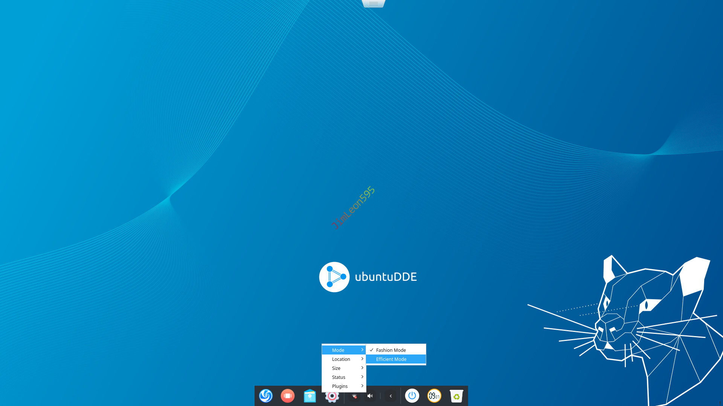Image resolution: width=723 pixels, height=406 pixels.
Task: Pull down the top-center screen handle
Action: [374, 4]
